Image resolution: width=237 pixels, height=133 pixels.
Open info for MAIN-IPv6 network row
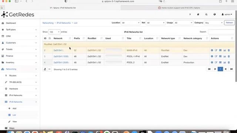point(212,50)
